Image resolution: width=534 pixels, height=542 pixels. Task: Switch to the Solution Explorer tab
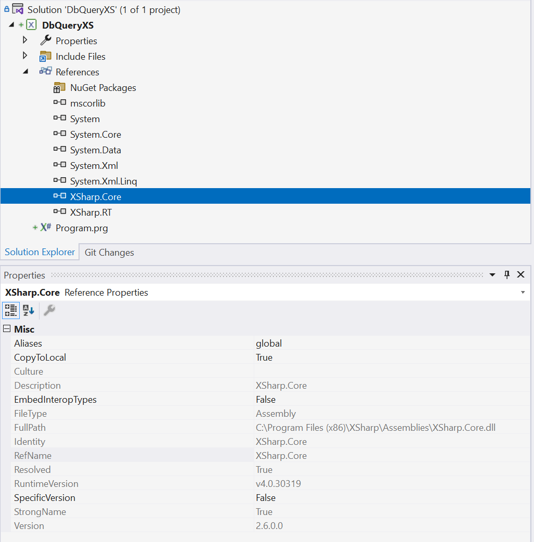(x=40, y=252)
